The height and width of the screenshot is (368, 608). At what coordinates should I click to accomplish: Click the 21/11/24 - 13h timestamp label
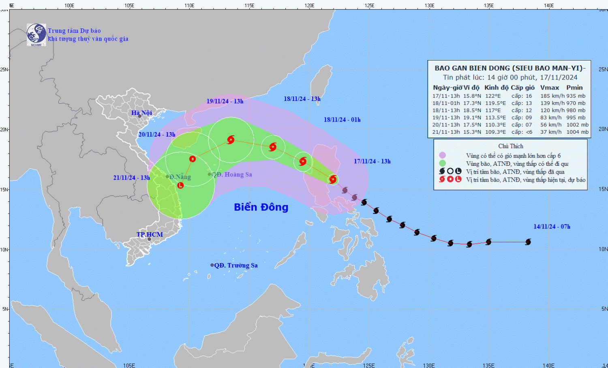[131, 178]
